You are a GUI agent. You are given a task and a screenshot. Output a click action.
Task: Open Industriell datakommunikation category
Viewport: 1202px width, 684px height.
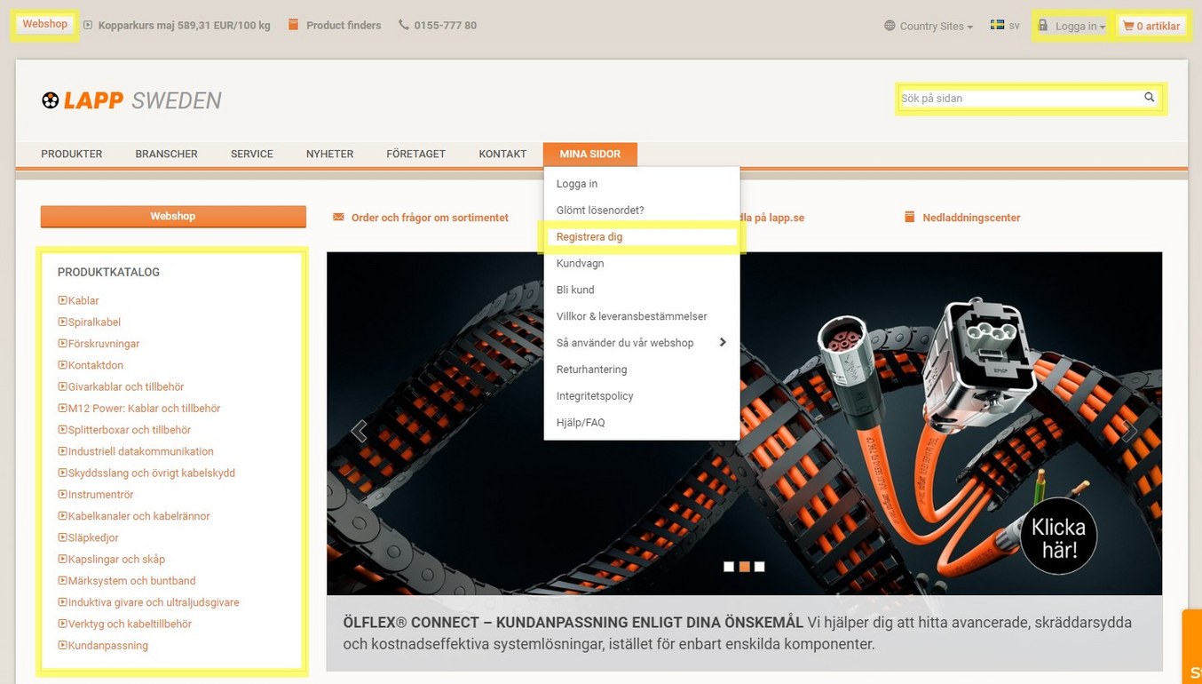(140, 451)
